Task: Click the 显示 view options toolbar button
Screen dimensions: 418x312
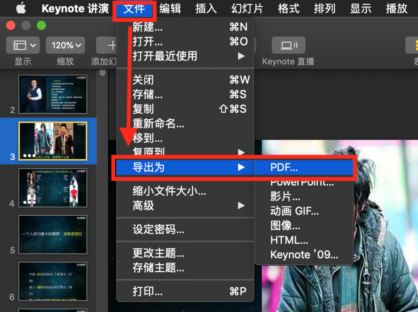Action: pos(23,45)
